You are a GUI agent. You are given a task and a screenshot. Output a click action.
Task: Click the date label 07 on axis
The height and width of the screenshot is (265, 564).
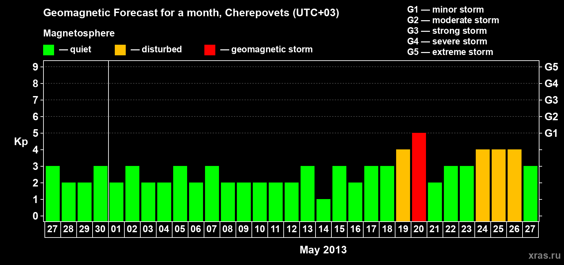[x=212, y=229]
